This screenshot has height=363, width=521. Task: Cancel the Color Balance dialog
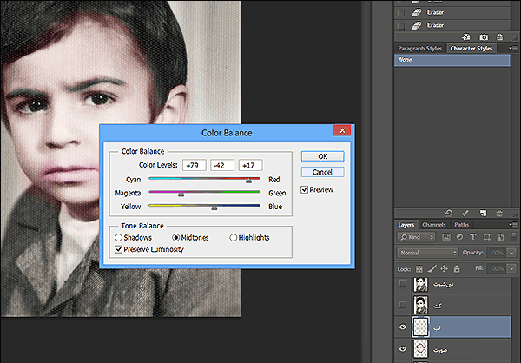coord(323,172)
